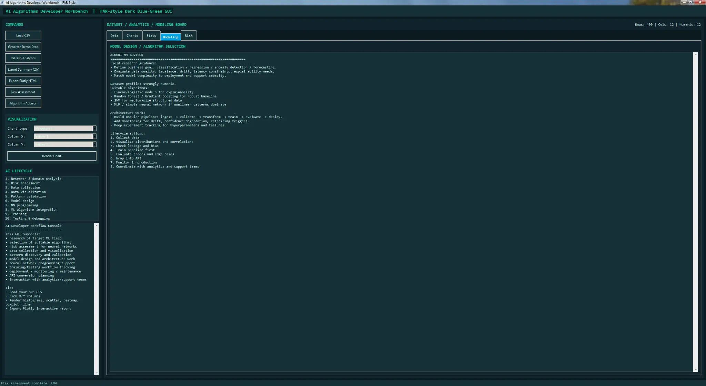Click the workflow console scrollbar down arrow
Screen dimensions: 706x386
click(97, 373)
